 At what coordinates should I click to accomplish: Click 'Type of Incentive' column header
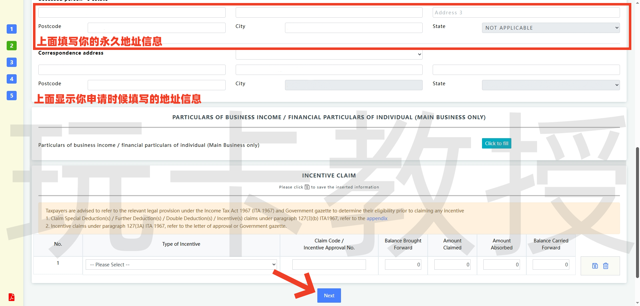[x=181, y=244]
